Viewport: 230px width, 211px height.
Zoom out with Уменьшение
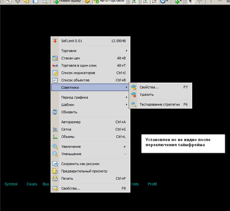(x=90, y=154)
